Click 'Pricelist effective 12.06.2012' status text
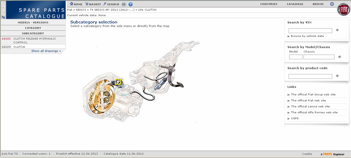Image resolution: width=351 pixels, height=158 pixels. click(x=77, y=154)
